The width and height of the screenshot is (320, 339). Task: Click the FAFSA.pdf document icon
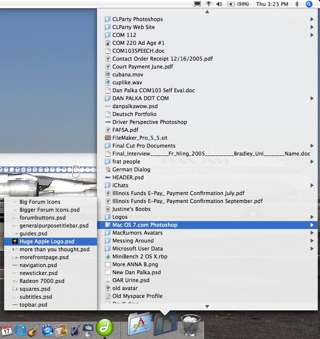pos(108,130)
